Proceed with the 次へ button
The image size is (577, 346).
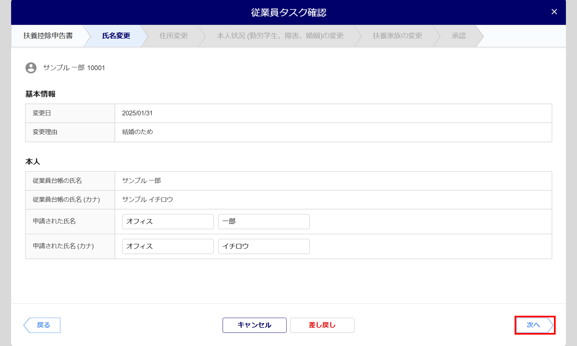pos(535,325)
